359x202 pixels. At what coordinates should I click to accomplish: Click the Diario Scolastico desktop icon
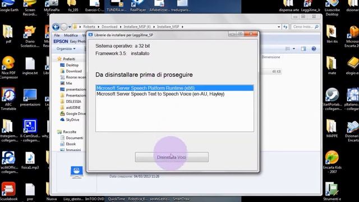30,36
